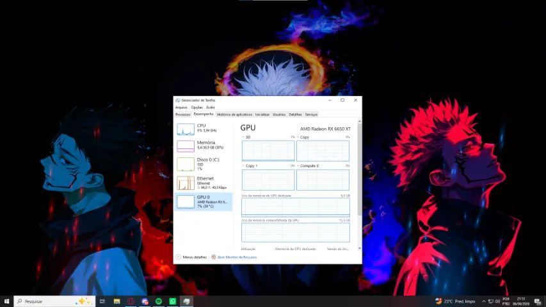Open Task View from the taskbar
The width and height of the screenshot is (546, 307).
pos(102,301)
